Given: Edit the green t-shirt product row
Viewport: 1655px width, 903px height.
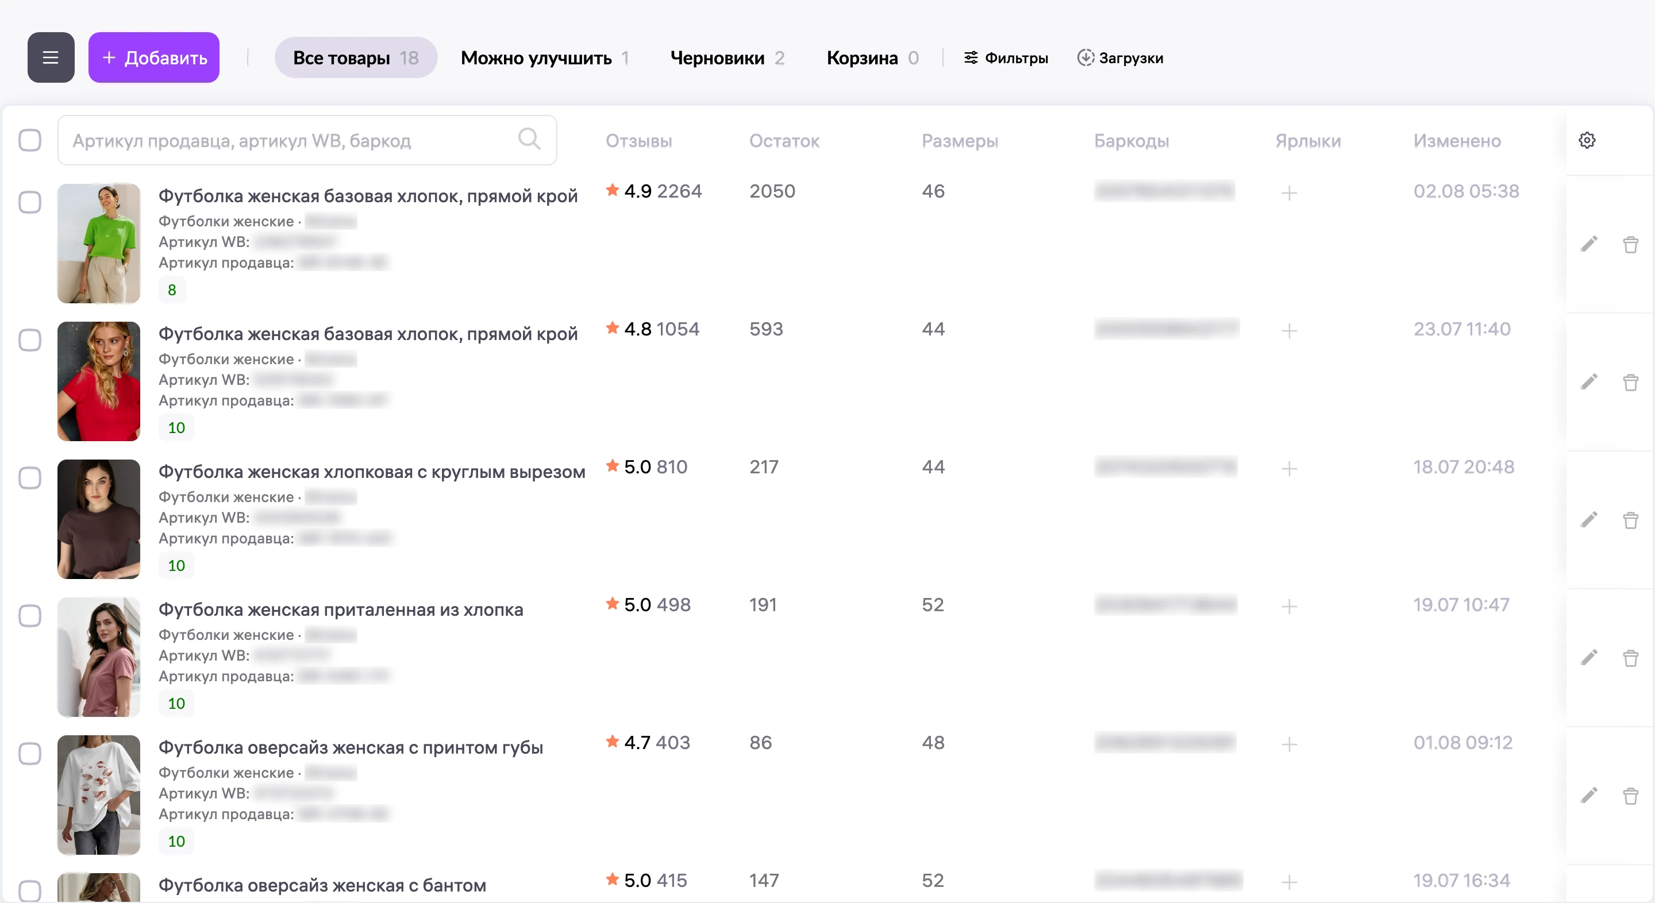Looking at the screenshot, I should pyautogui.click(x=1589, y=244).
